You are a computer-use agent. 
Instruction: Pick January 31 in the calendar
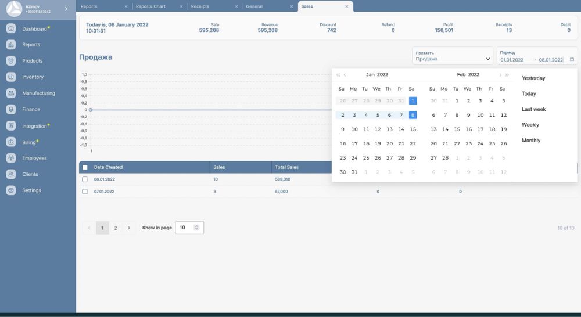point(354,172)
